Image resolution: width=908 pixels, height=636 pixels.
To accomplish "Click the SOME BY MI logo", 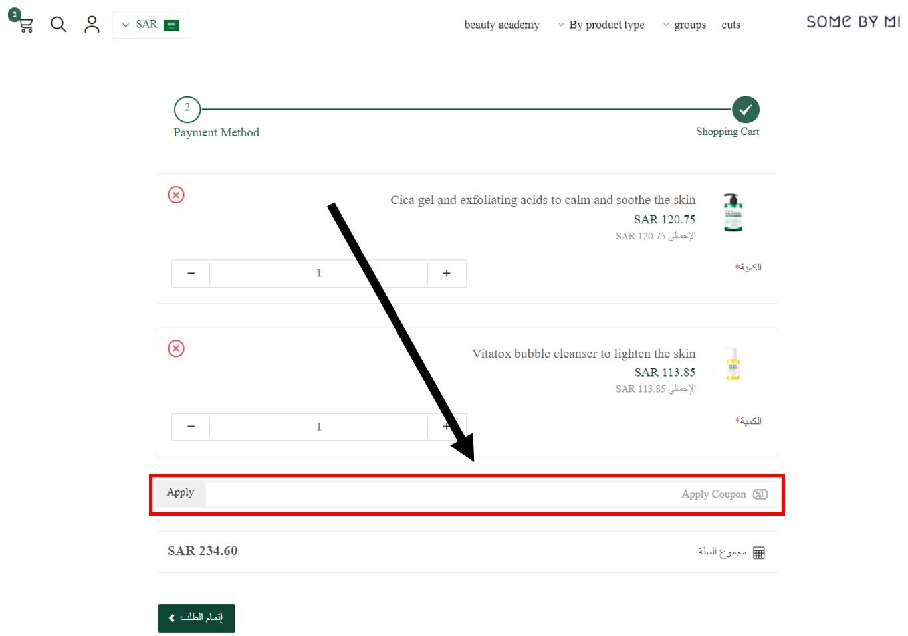I will pos(853,22).
